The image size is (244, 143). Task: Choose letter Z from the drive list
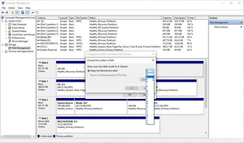click(150, 123)
